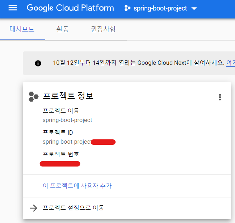This screenshot has height=223, width=235.
Task: Switch to the 대시보드 tab
Action: point(22,29)
